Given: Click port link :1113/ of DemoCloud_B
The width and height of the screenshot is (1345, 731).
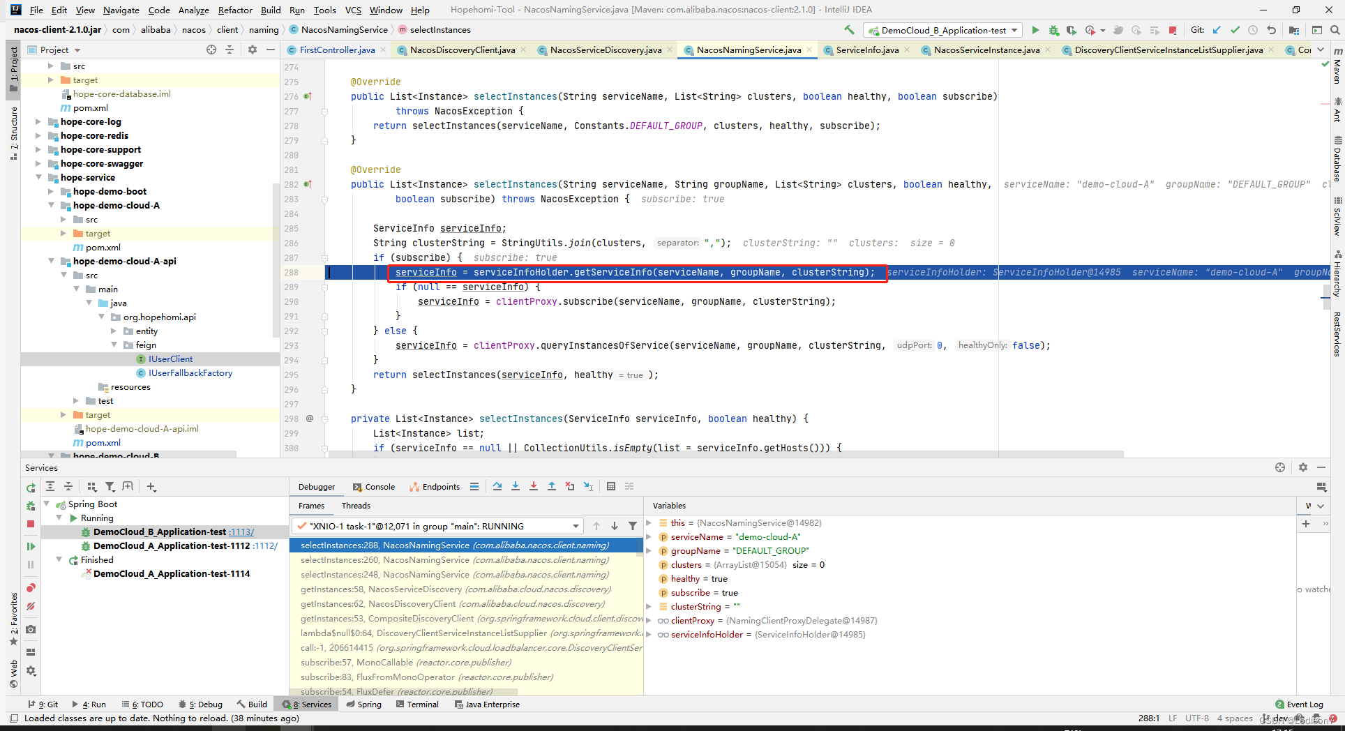Looking at the screenshot, I should pyautogui.click(x=241, y=532).
